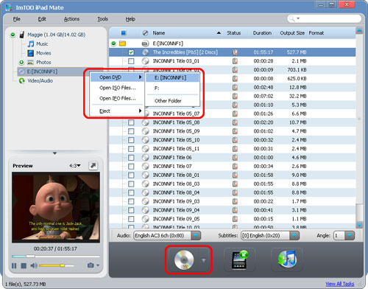Screen dimensions: 368x289
Task: Open the File menu
Action: pyautogui.click(x=17, y=19)
